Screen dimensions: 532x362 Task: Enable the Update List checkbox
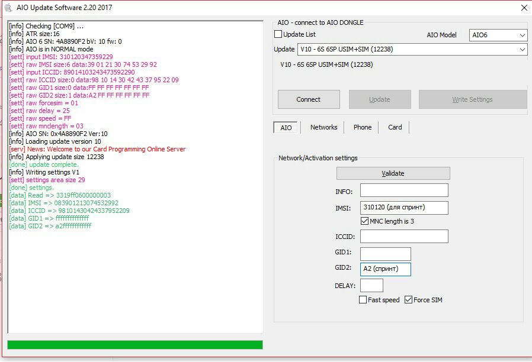[x=278, y=35]
